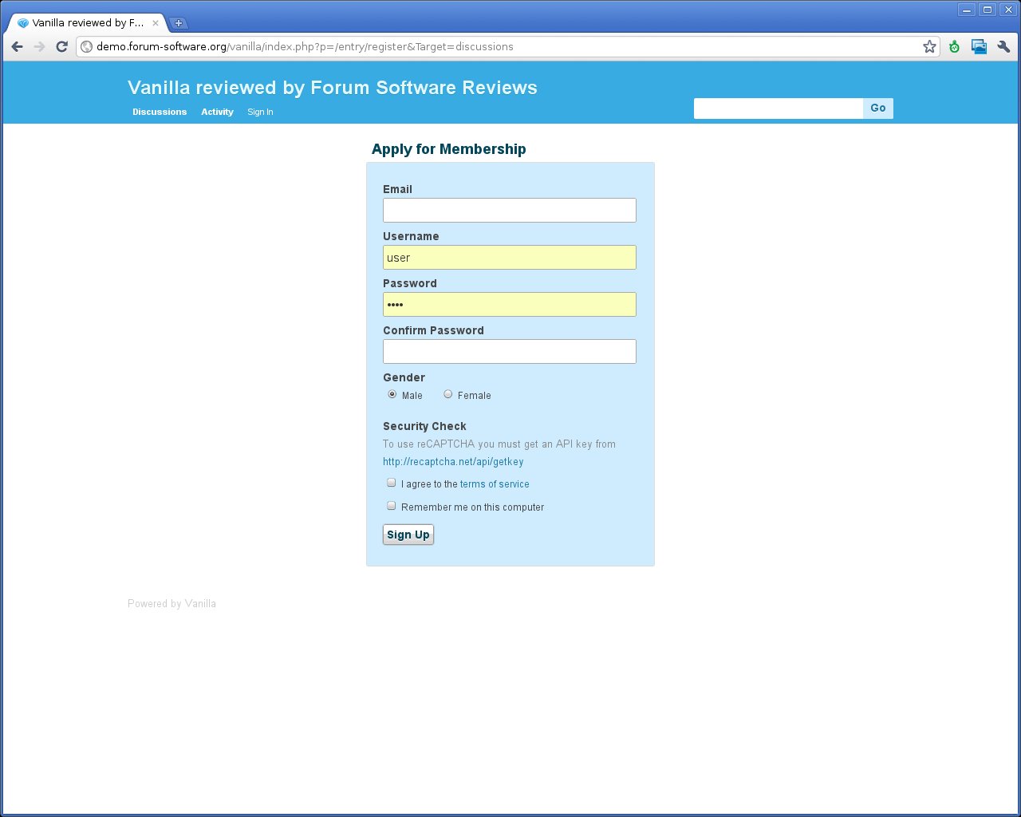Enable Remember me on this computer
This screenshot has width=1021, height=817.
pyautogui.click(x=392, y=506)
